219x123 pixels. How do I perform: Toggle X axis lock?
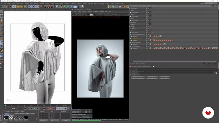[30, 6]
